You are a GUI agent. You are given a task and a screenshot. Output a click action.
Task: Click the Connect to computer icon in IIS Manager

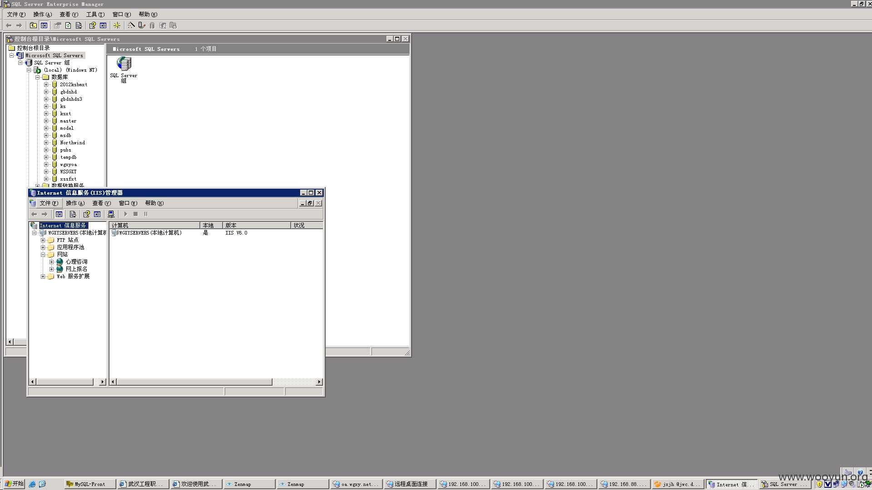point(111,214)
